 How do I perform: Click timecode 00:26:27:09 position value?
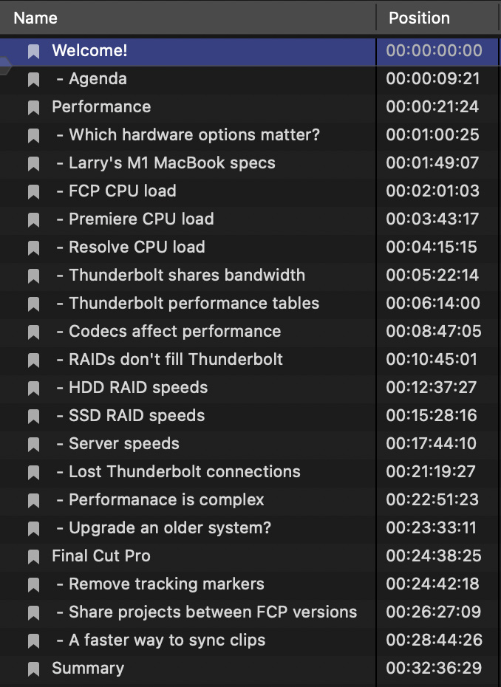tap(434, 612)
